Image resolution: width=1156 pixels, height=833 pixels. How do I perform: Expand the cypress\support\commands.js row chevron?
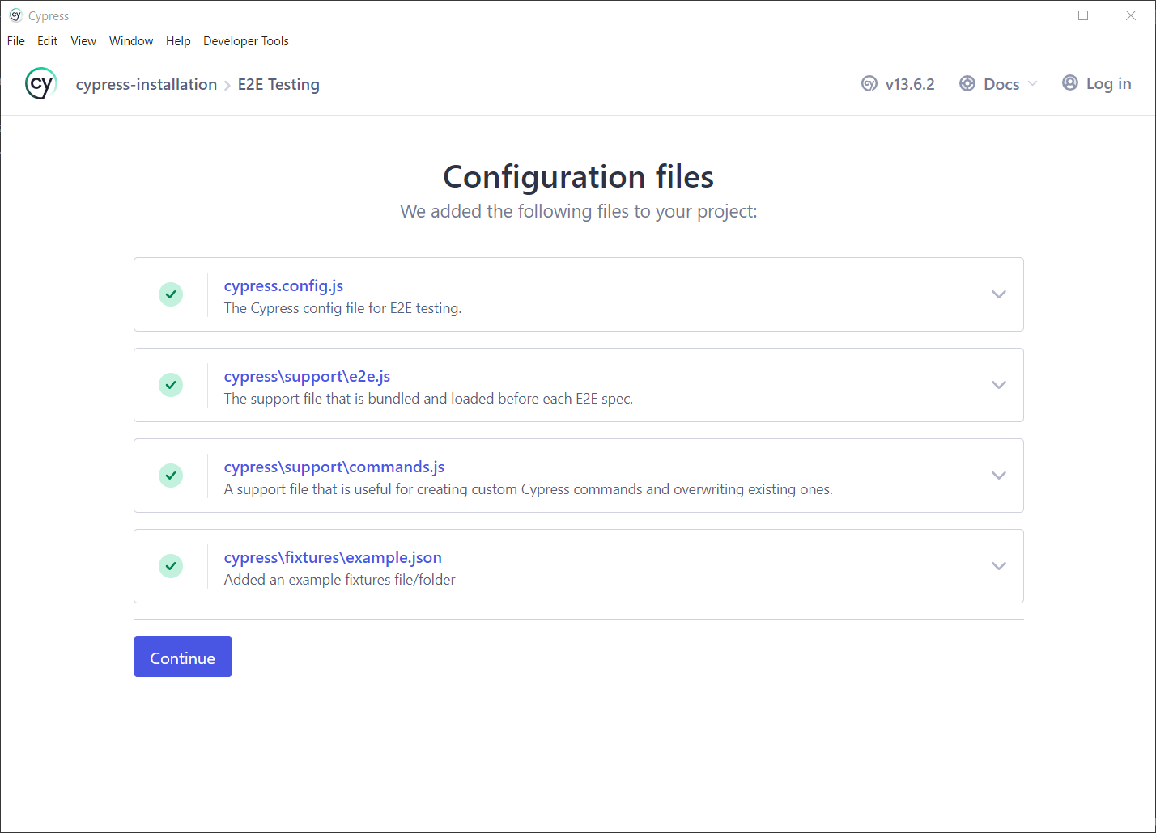click(x=998, y=476)
